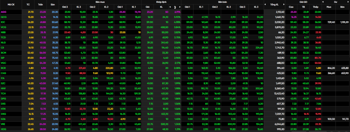Open stock symbol BCM
350x132 pixels.
click(x=3, y=53)
